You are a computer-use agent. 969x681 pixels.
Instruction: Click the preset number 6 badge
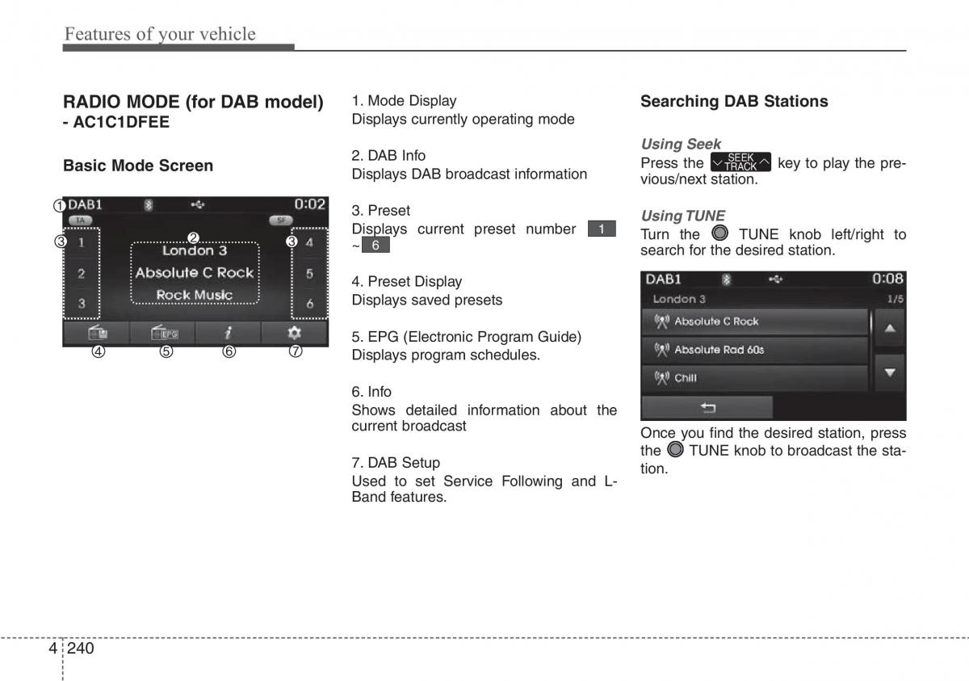(x=375, y=245)
